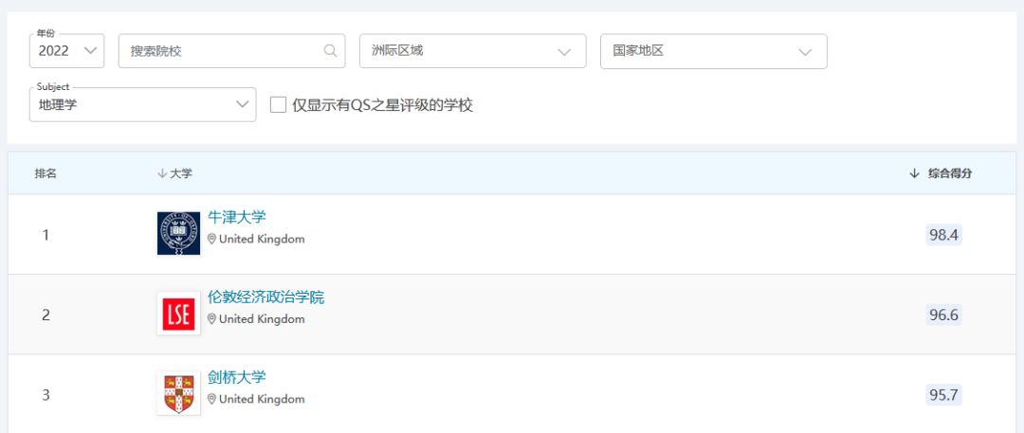Click United Kingdom text under 伦敦经济政治学院
This screenshot has height=433, width=1024.
pyautogui.click(x=262, y=319)
